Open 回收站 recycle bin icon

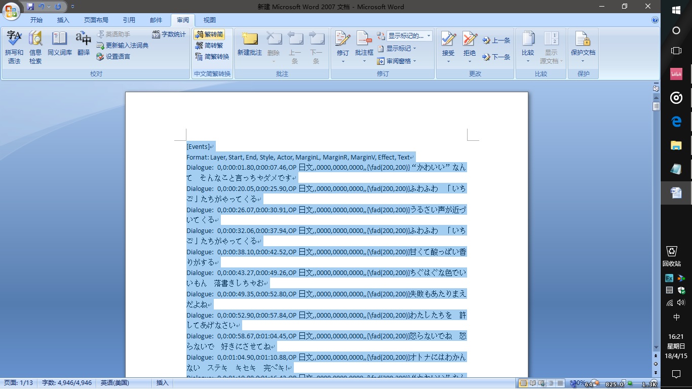[672, 256]
